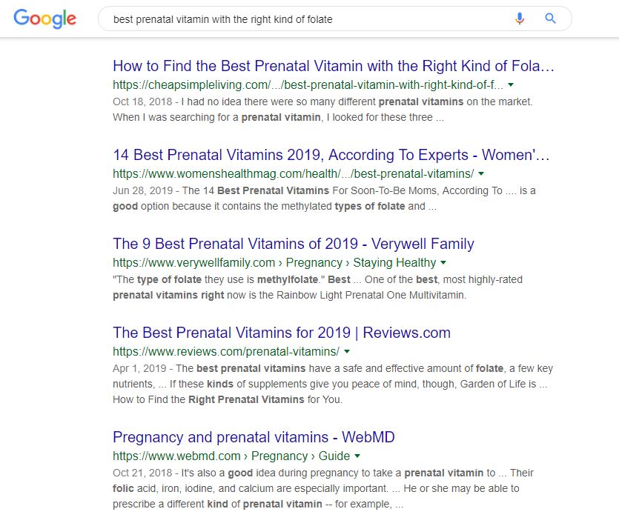
Task: Open '14 Best Prenatal Vitamins 2019' result
Action: click(x=331, y=155)
